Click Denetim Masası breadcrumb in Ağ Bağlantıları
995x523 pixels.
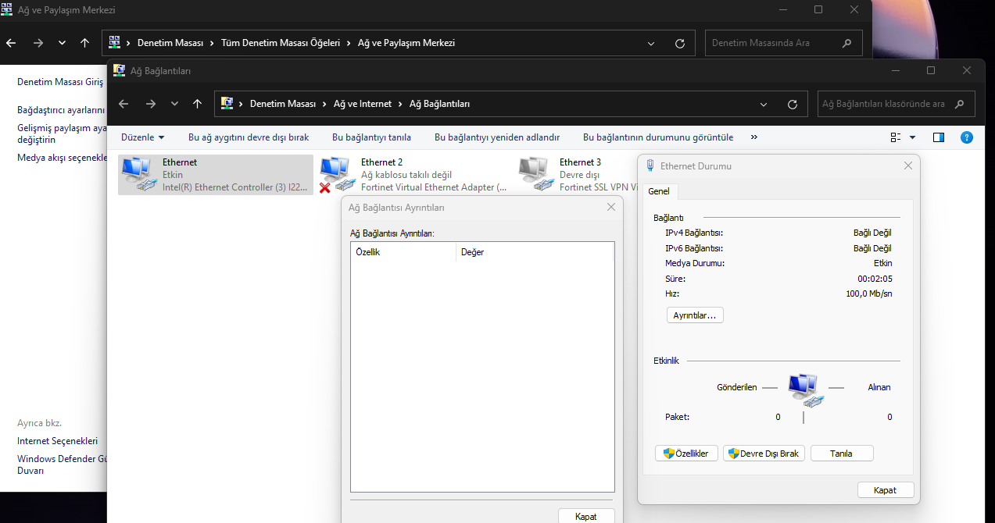coord(283,104)
